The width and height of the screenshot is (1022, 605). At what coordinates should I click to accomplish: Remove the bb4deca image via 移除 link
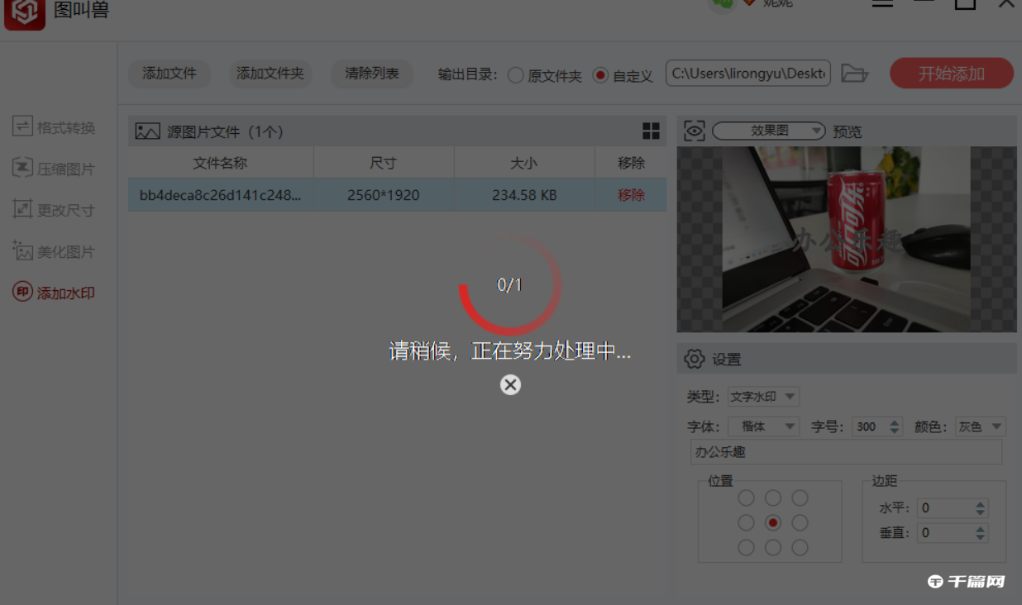pos(630,194)
